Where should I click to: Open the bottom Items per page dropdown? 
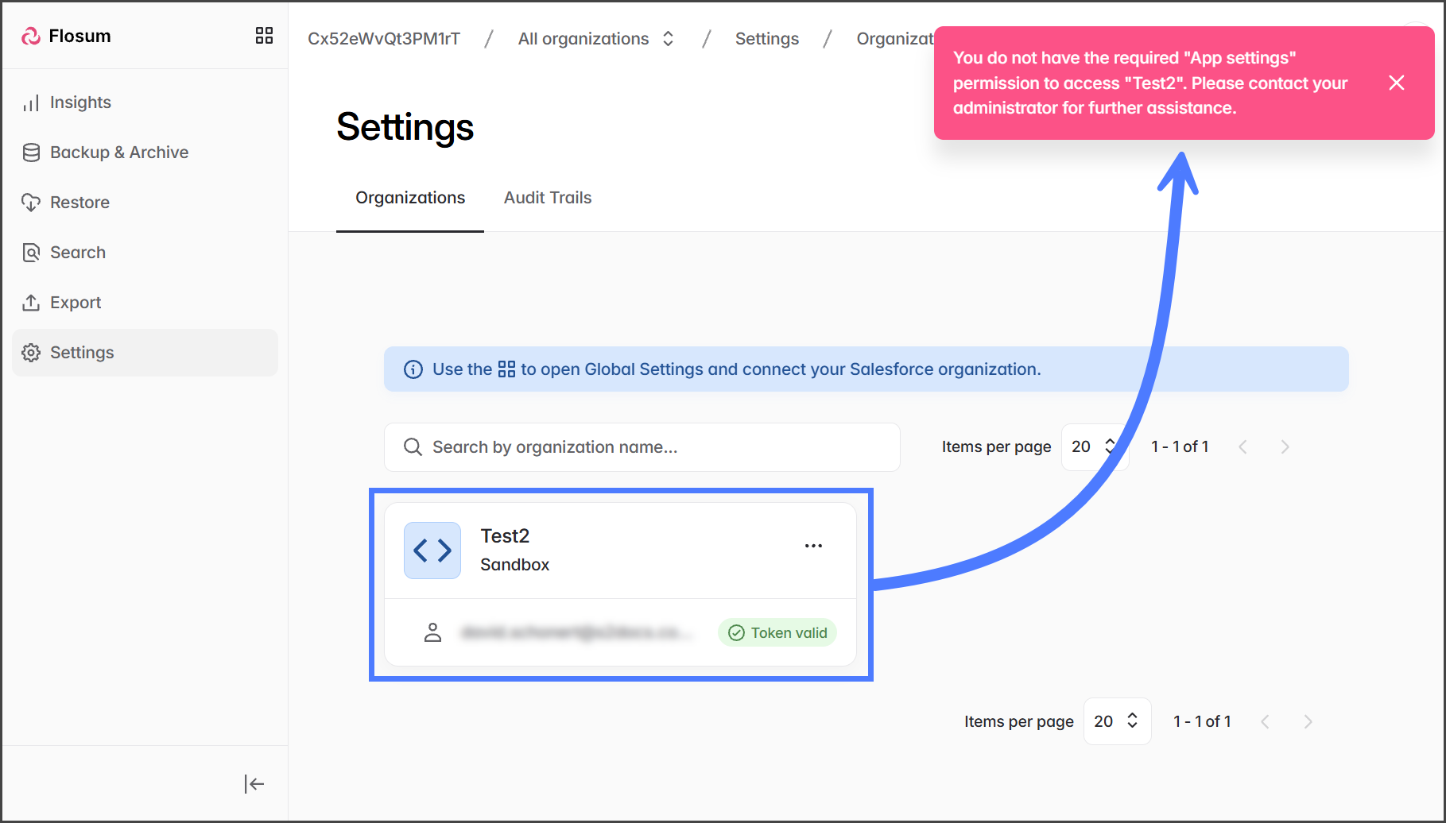pyautogui.click(x=1116, y=721)
